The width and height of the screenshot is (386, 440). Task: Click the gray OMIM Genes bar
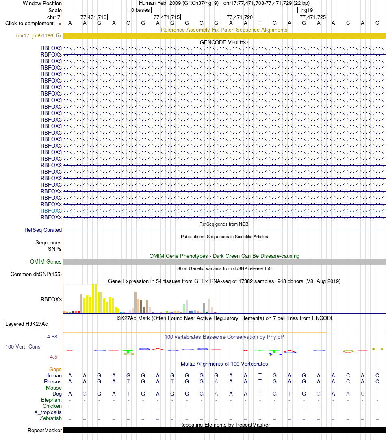pyautogui.click(x=225, y=261)
